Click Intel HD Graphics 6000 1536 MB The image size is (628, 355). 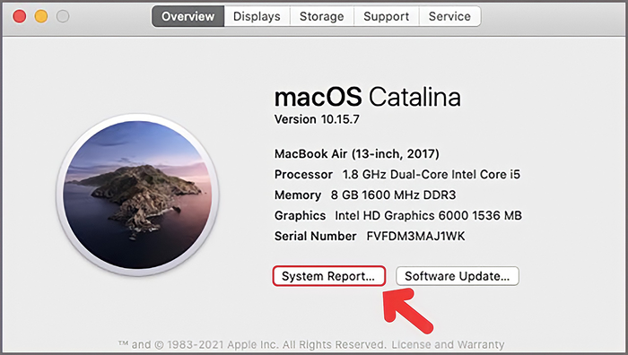click(x=428, y=215)
